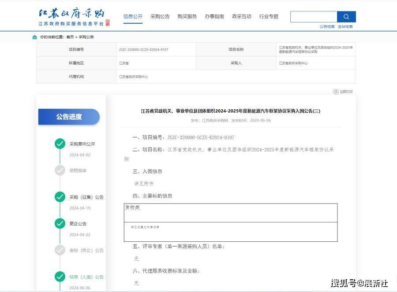397x292 pixels.
Task: Open the 行业专题 menu tab
Action: 269,16
